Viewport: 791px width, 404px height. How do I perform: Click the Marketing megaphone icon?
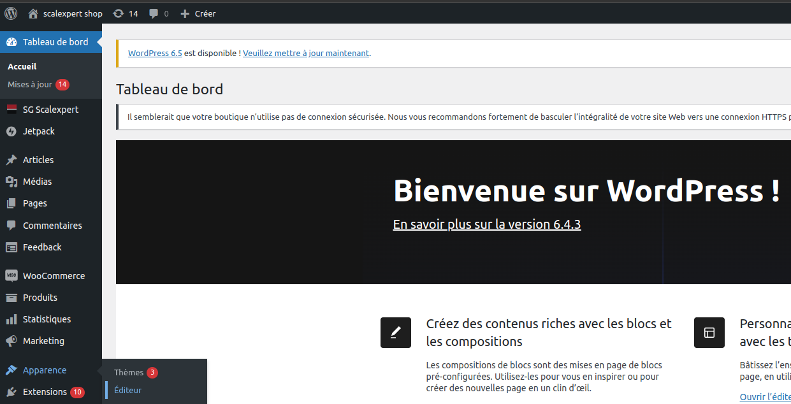point(11,341)
